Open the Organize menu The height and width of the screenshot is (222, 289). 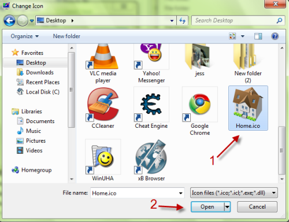pyautogui.click(x=25, y=36)
